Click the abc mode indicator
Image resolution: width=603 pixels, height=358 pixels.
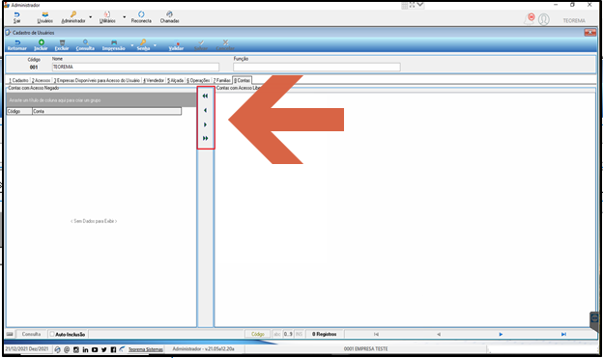coord(277,334)
